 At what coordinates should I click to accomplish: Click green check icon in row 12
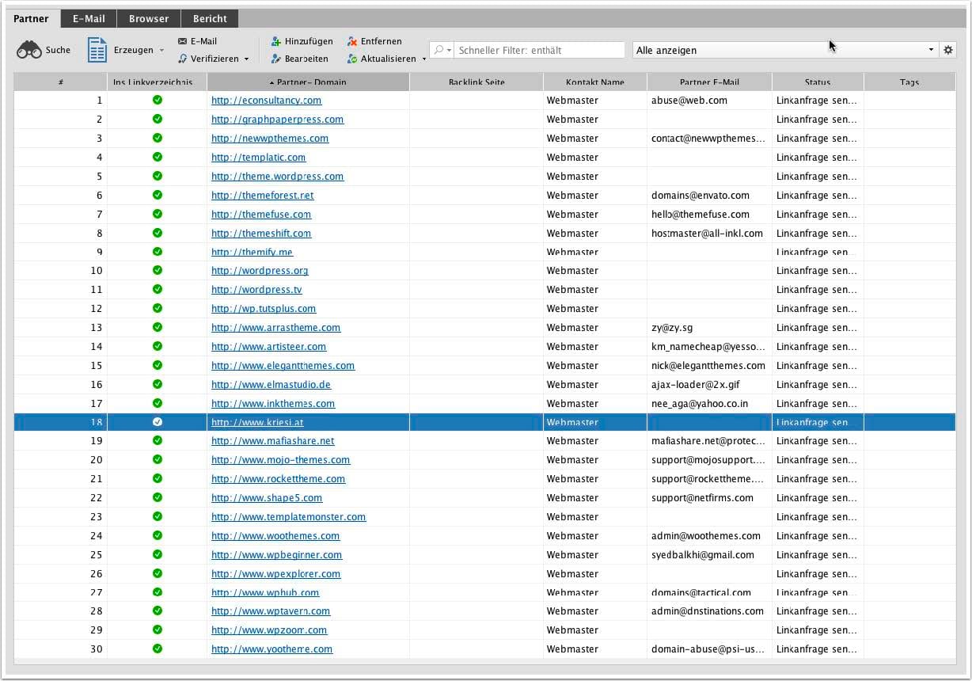coord(158,308)
